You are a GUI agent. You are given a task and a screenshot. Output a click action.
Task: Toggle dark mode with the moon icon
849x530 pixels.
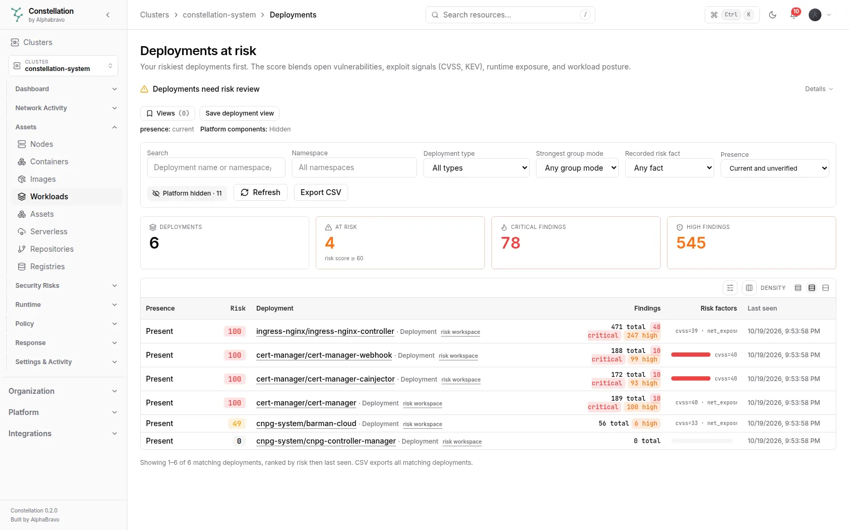(773, 15)
